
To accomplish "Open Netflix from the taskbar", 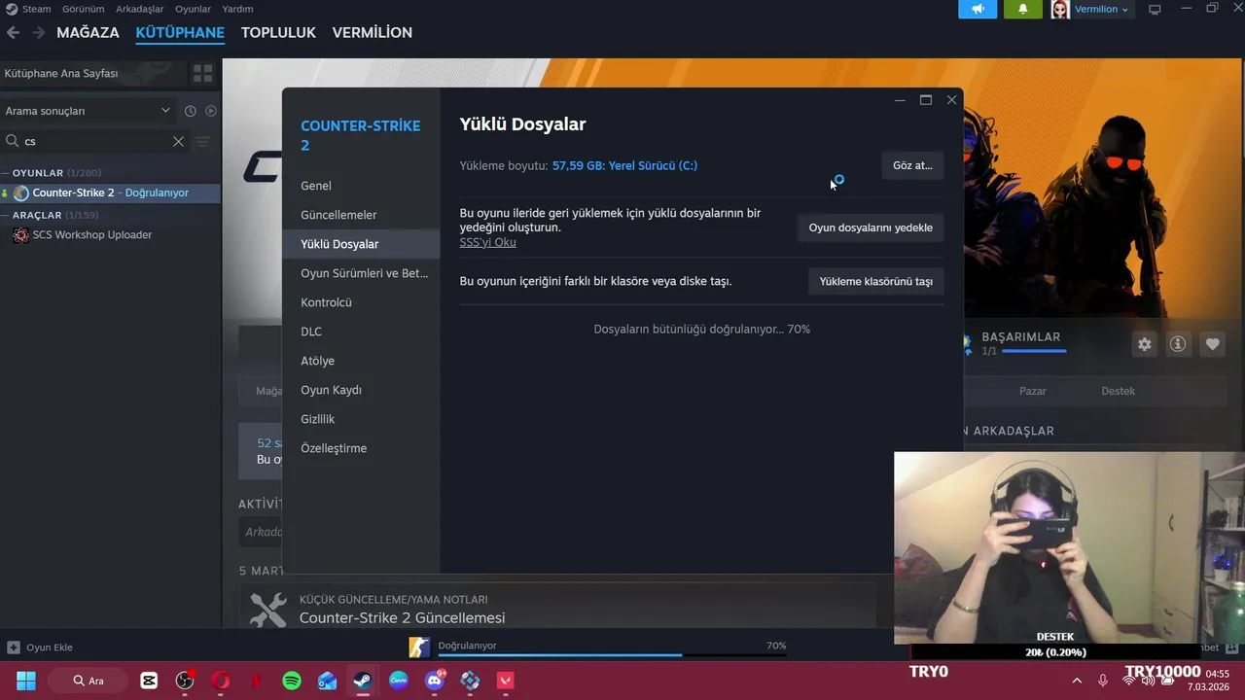I will [x=257, y=681].
